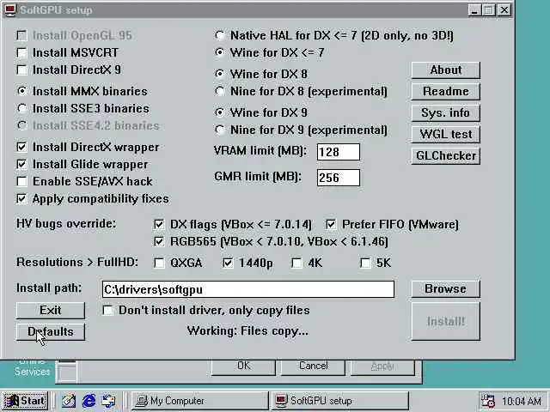Viewport: 550px width, 412px height.
Task: Select Install SSE3 binaries option
Action: [x=22, y=109]
